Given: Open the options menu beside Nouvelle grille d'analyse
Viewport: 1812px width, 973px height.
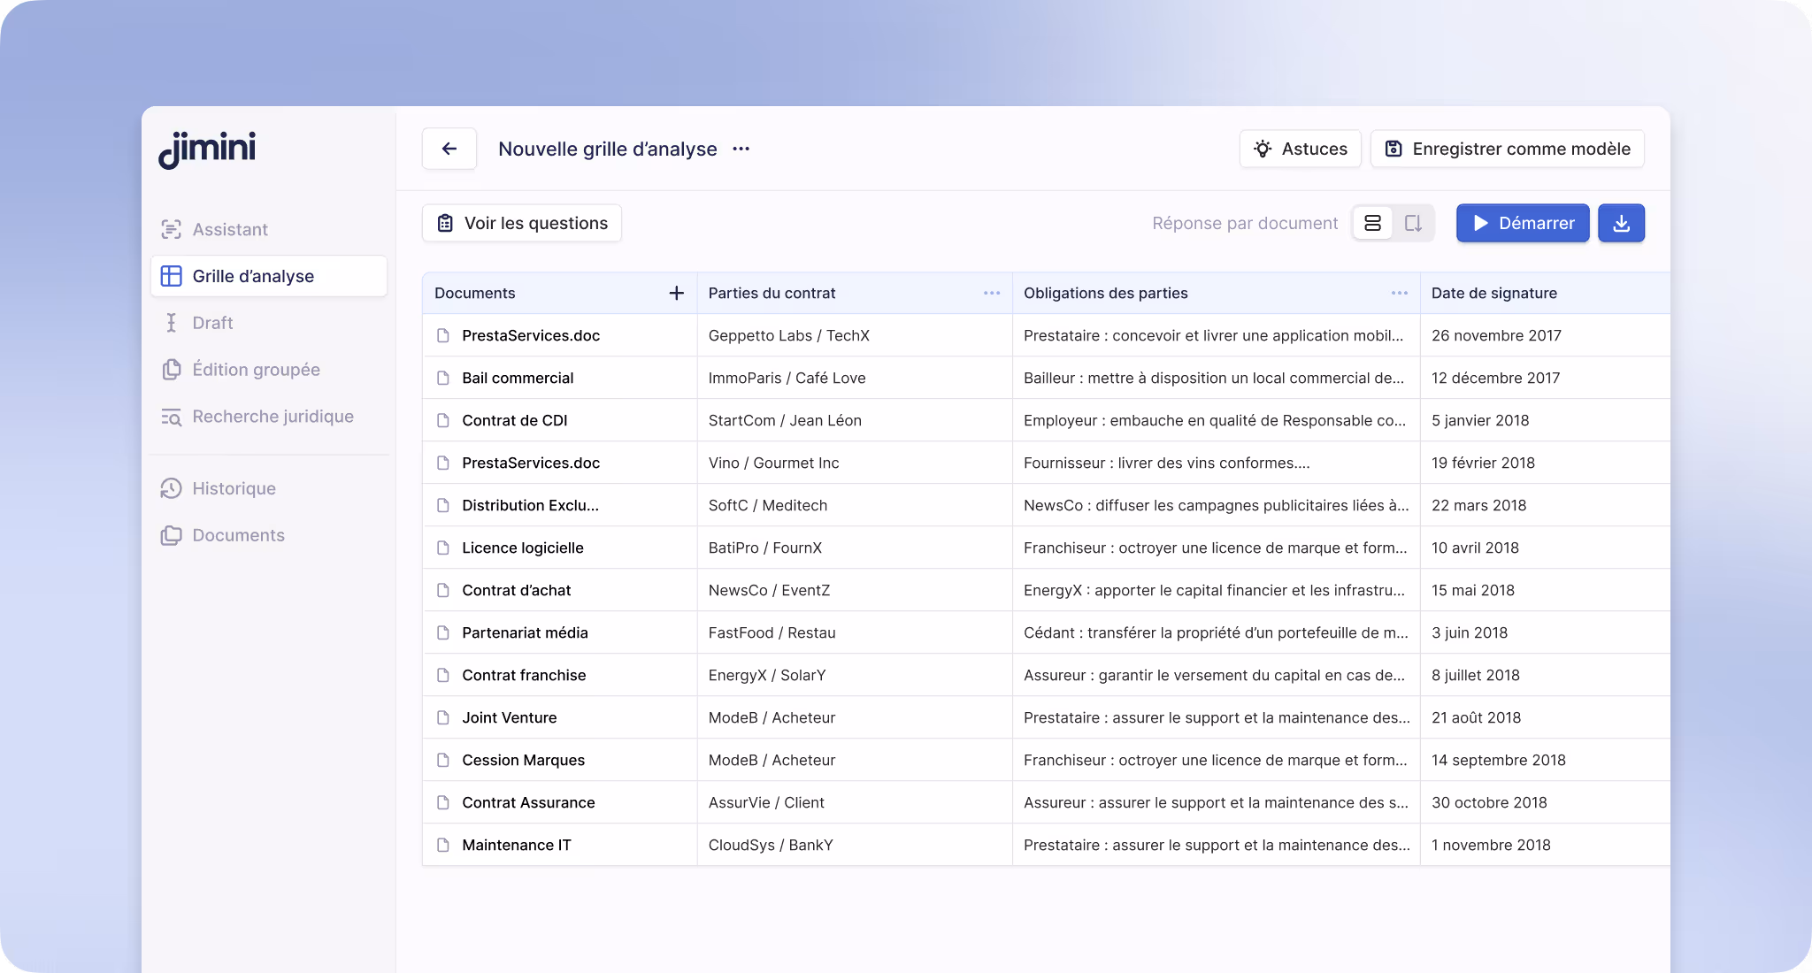Looking at the screenshot, I should click(x=741, y=149).
